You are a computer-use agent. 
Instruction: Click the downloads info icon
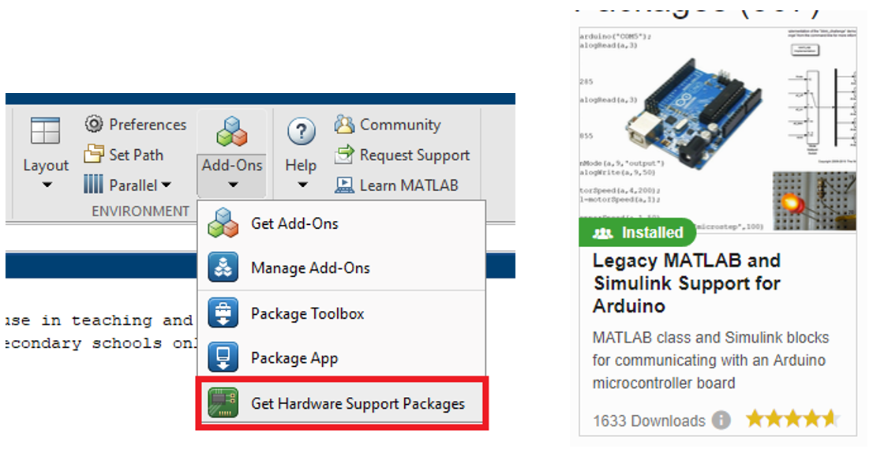pos(721,420)
